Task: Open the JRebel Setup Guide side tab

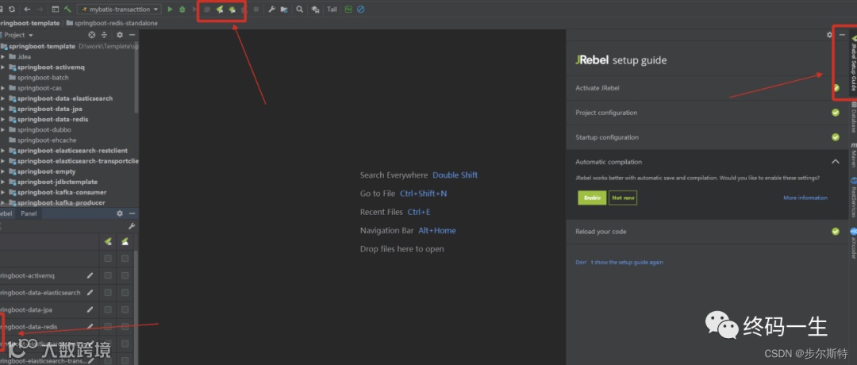Action: tap(852, 63)
